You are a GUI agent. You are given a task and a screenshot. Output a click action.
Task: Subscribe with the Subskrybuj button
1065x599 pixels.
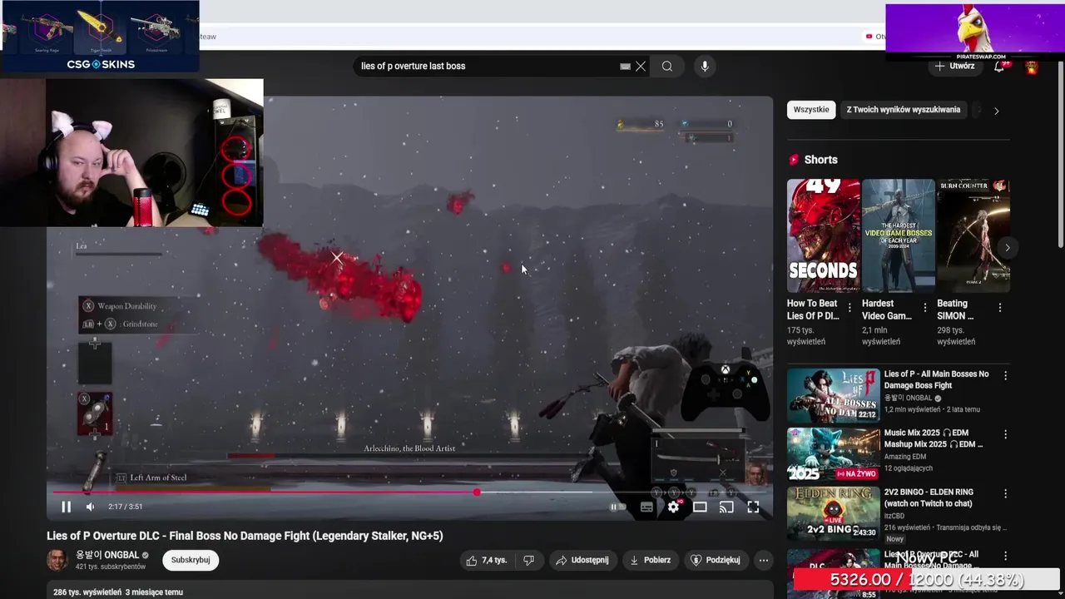pos(191,560)
